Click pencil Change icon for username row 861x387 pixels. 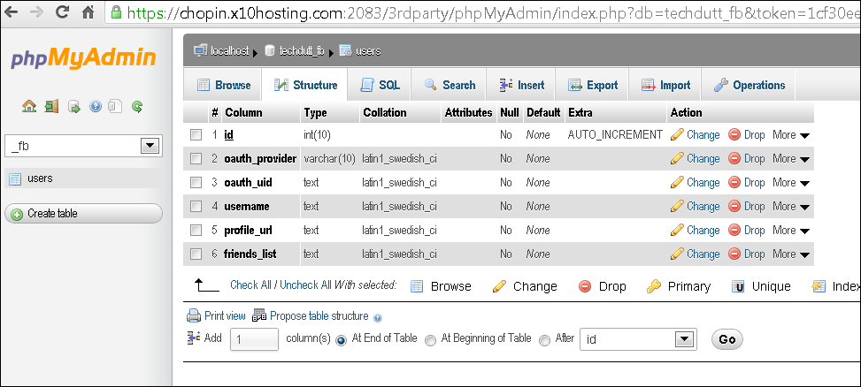[677, 207]
